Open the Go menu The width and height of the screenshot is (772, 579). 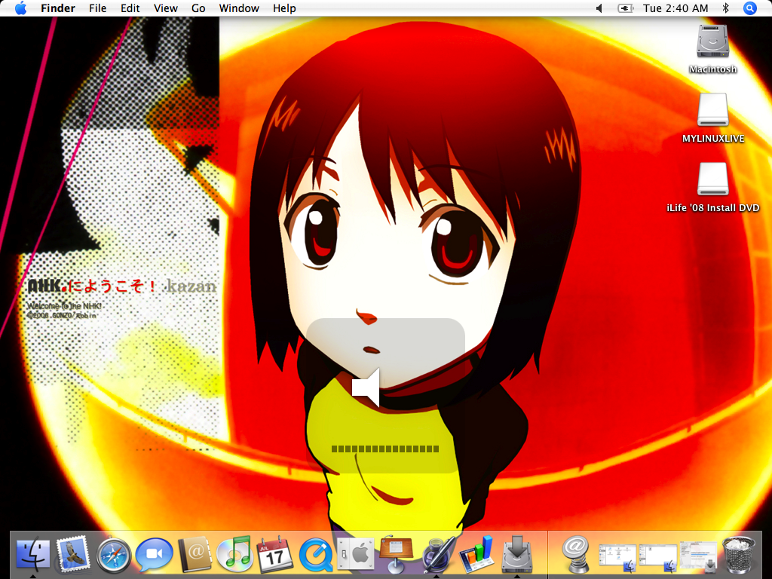point(198,8)
